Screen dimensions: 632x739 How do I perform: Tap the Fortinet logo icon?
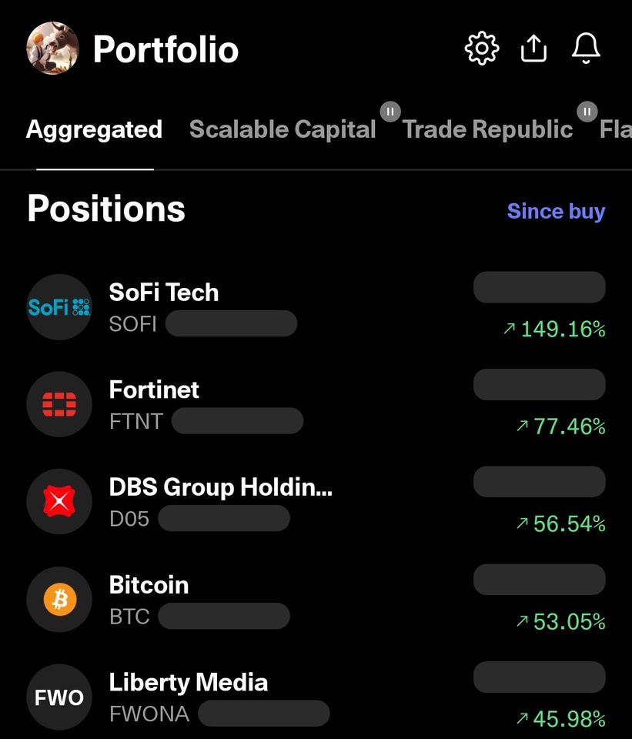pyautogui.click(x=59, y=404)
